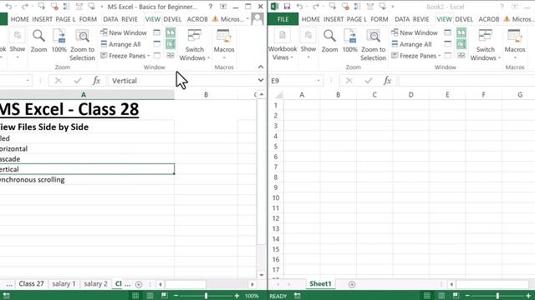Toggle View Side by Side in left window
535x300 pixels.
click(x=171, y=32)
